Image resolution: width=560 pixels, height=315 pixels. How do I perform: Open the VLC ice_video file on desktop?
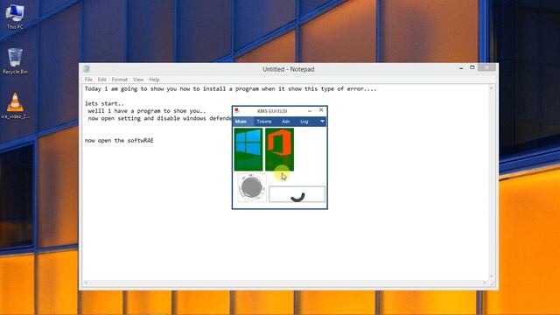point(15,106)
